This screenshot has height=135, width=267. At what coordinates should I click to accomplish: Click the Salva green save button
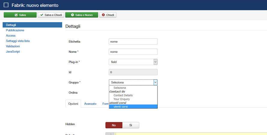pyautogui.click(x=20, y=15)
